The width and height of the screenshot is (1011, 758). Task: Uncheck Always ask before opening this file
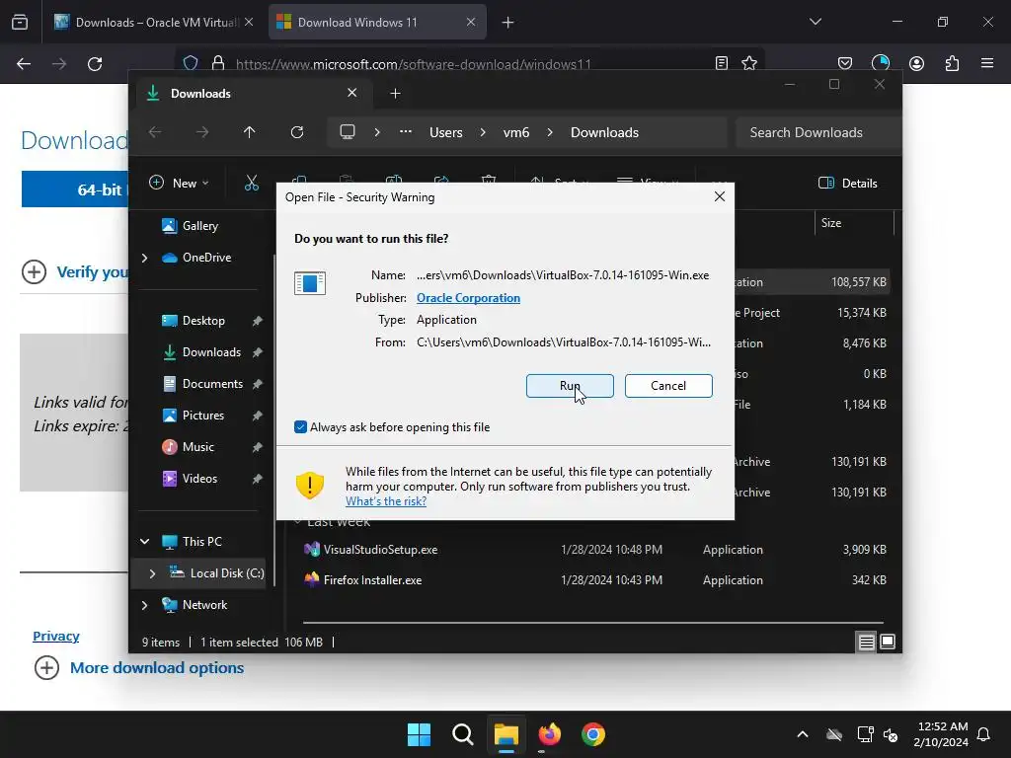point(300,426)
